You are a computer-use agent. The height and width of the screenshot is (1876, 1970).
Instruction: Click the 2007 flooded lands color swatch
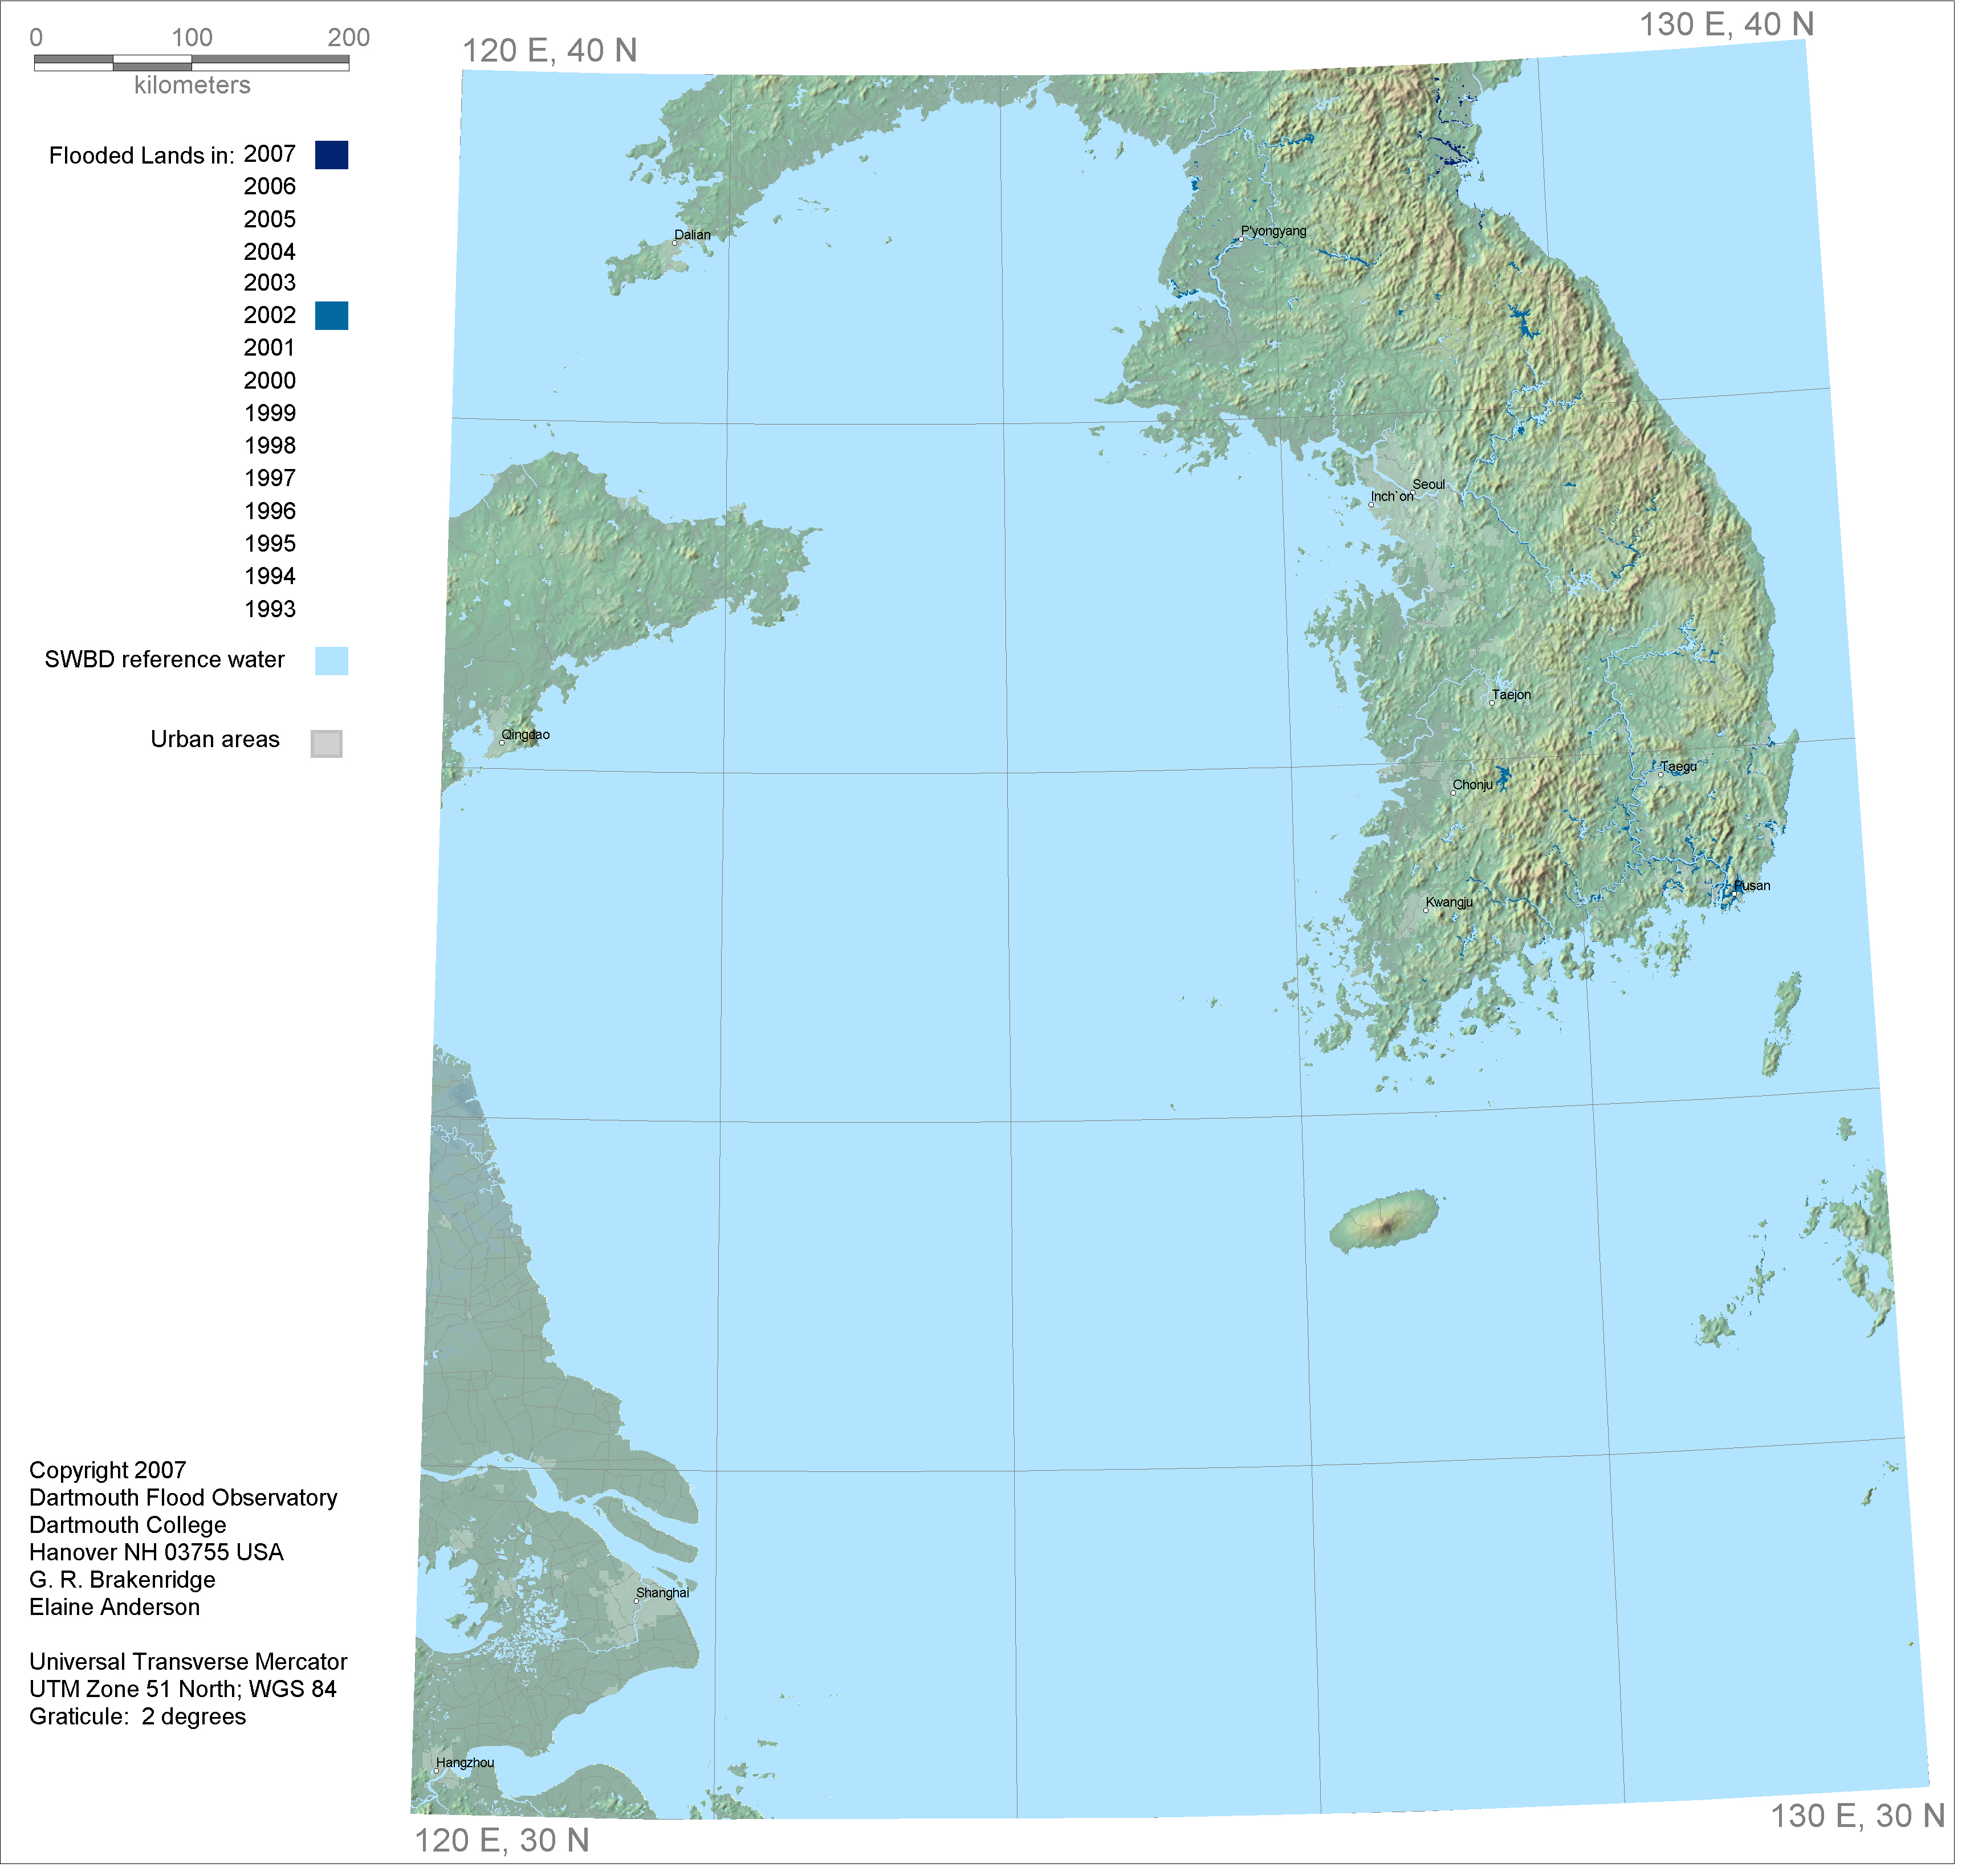pyautogui.click(x=331, y=155)
